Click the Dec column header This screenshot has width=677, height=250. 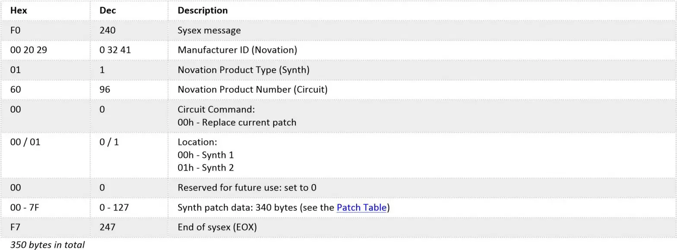108,10
